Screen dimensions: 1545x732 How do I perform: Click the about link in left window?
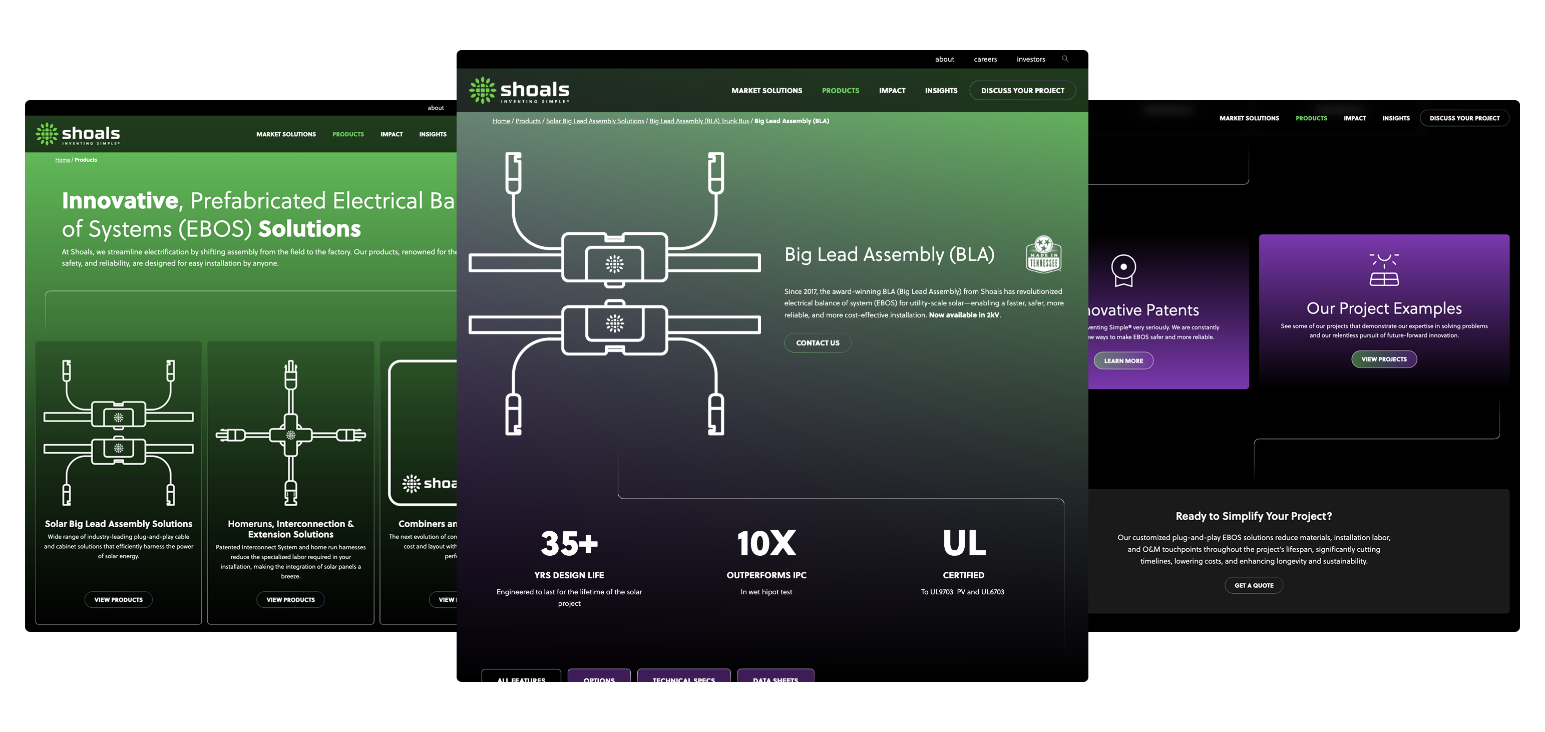(x=436, y=108)
